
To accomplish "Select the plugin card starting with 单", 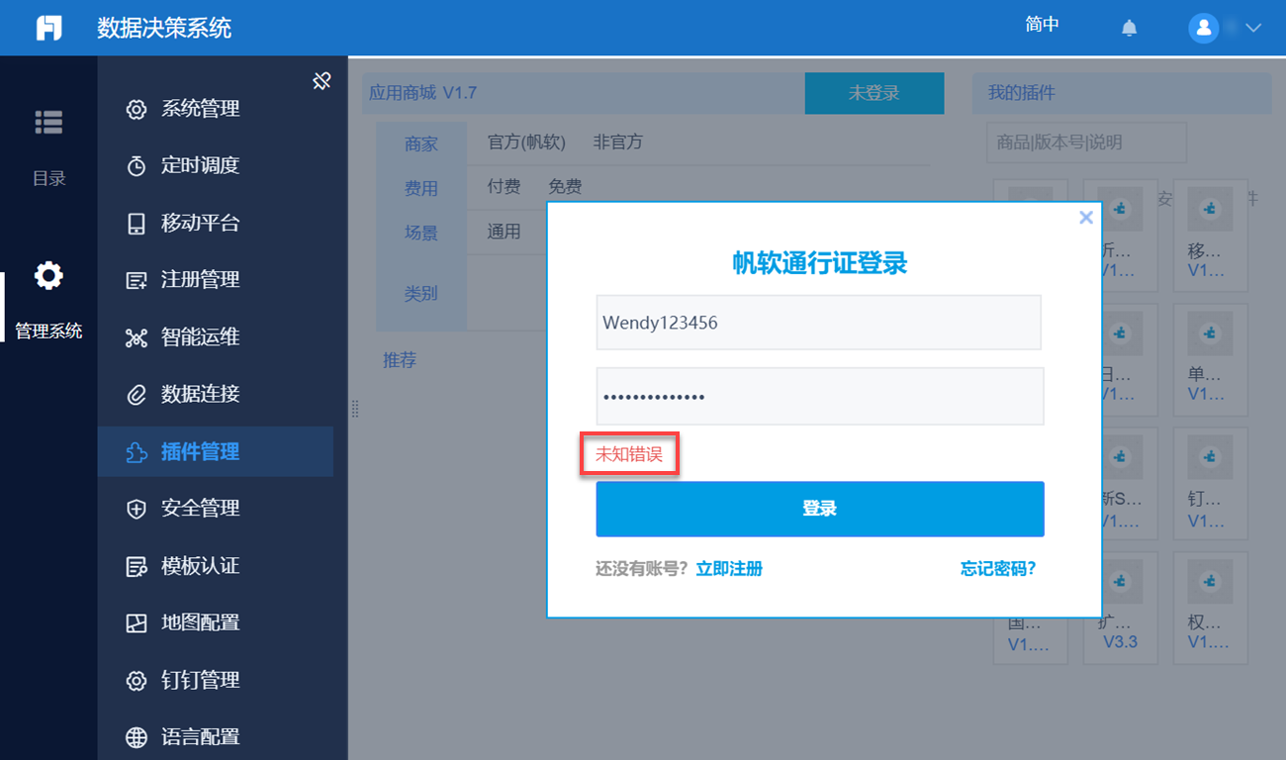I will pos(1210,358).
